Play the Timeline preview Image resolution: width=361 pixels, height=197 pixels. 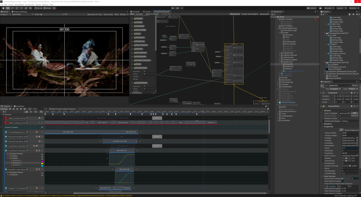click(x=17, y=109)
